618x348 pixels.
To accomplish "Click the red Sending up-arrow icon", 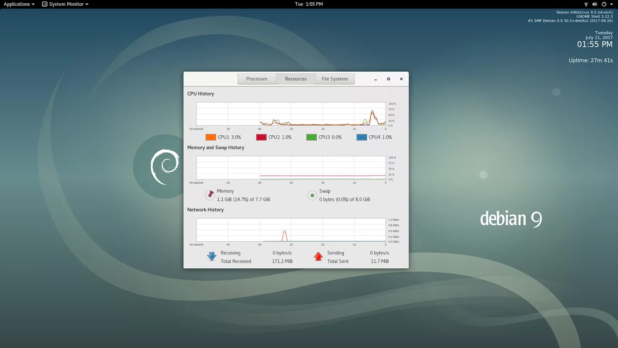I will tap(318, 256).
